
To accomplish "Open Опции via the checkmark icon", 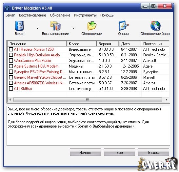I will 123,25.
